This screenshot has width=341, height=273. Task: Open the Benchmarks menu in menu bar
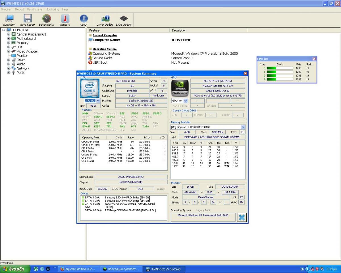pos(35,9)
